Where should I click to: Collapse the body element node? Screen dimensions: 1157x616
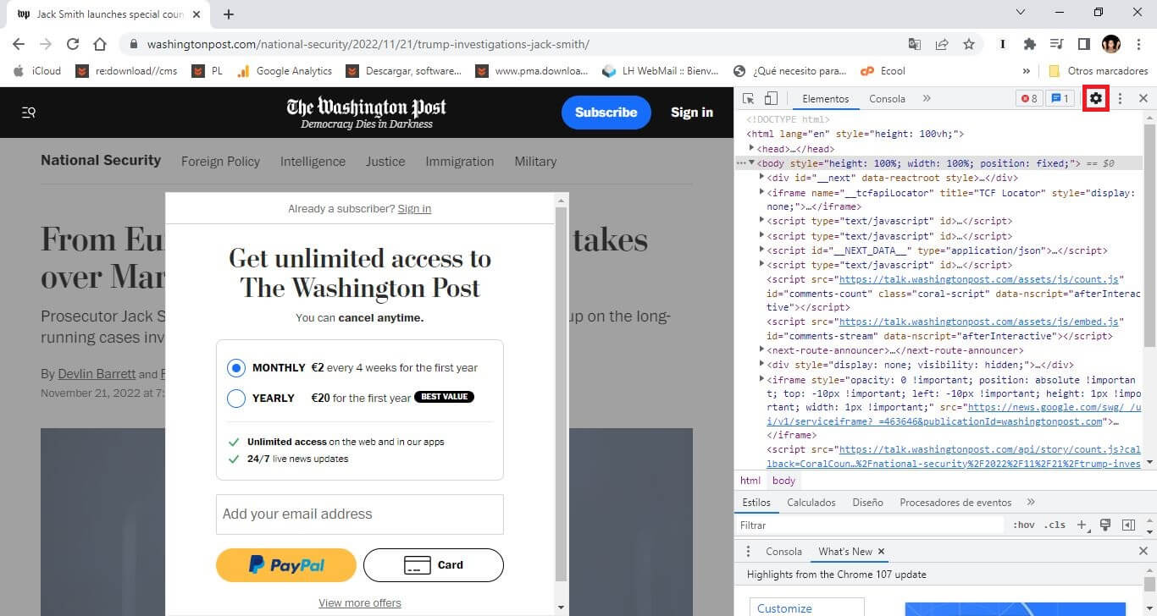[751, 163]
